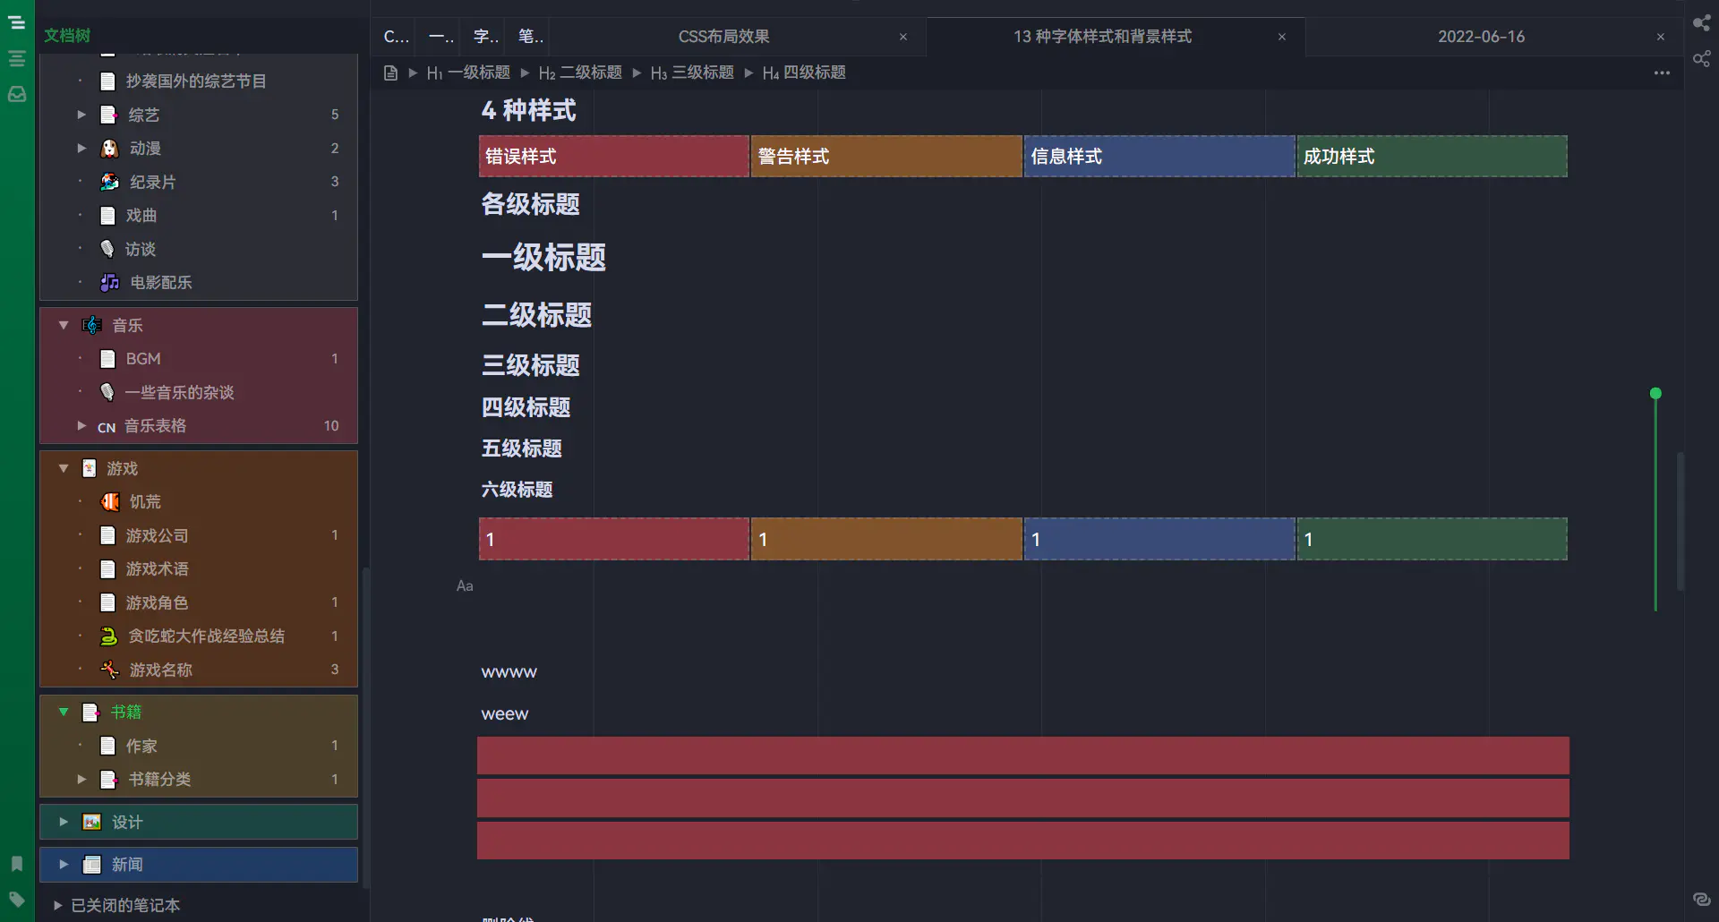Viewport: 1719px width, 922px height.
Task: Expand the 音乐表格 tree item
Action: [81, 425]
